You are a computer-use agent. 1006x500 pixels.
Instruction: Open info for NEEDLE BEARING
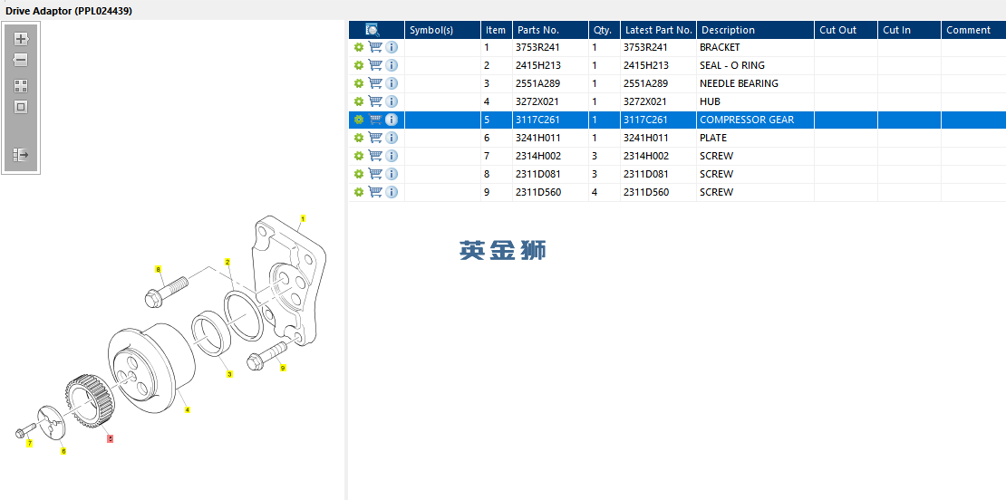392,83
